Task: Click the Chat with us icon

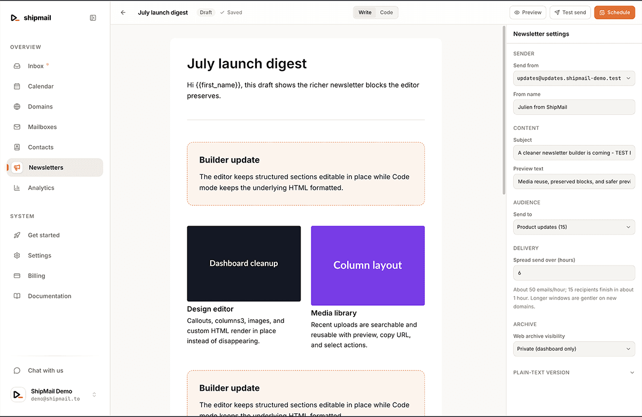Action: click(x=17, y=370)
